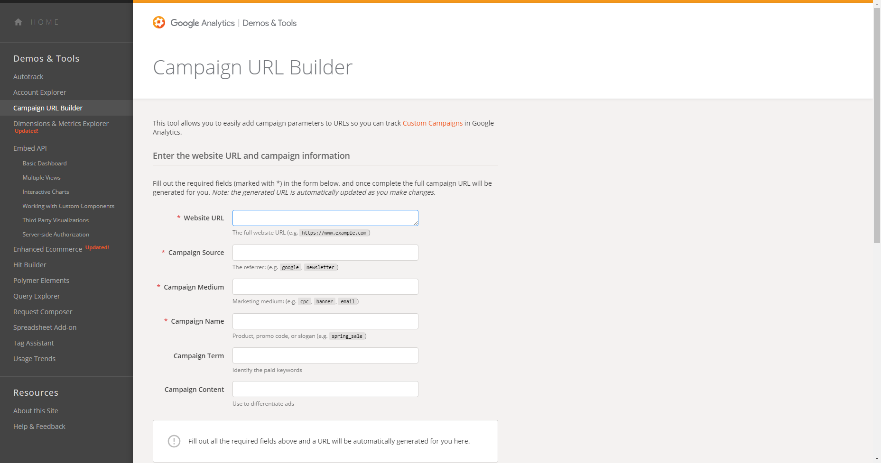881x463 pixels.
Task: Focus the Website URL field
Action: [x=325, y=218]
